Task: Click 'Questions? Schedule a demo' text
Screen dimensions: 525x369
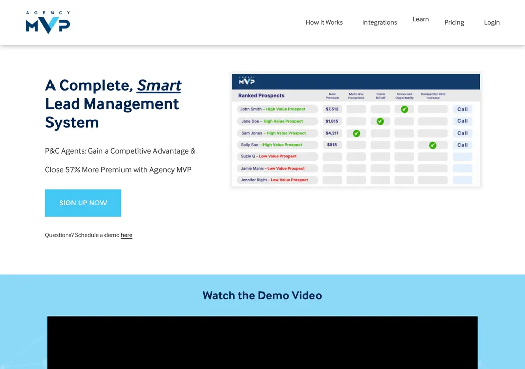Action: [x=82, y=235]
